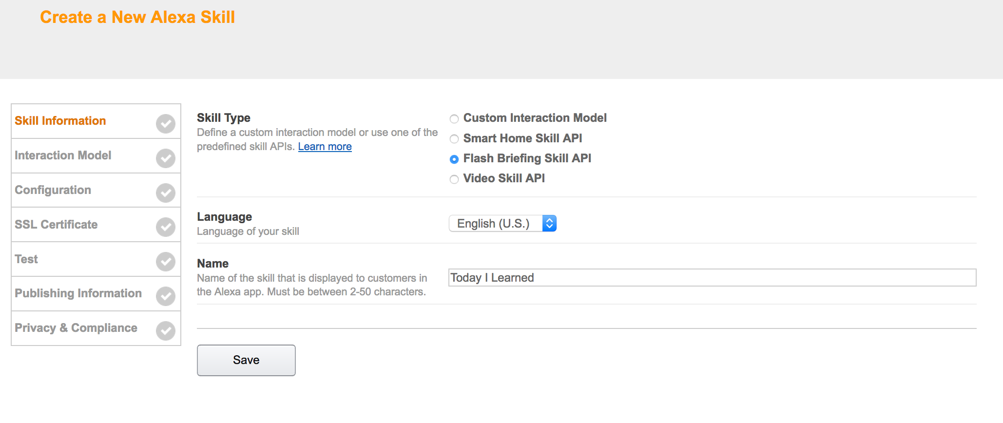Switch to the Configuration tab
Image resolution: width=1003 pixels, height=423 pixels.
[96, 191]
